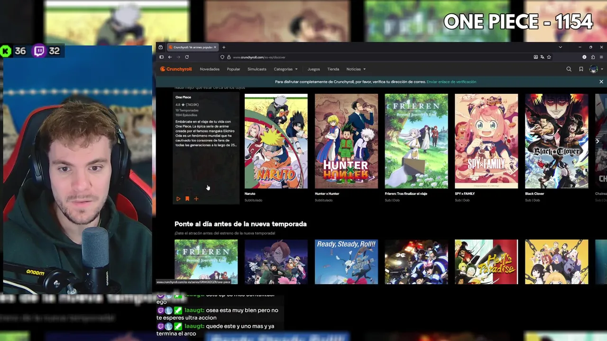The image size is (607, 341).
Task: Toggle the browser sidebar icon
Action: point(161,57)
